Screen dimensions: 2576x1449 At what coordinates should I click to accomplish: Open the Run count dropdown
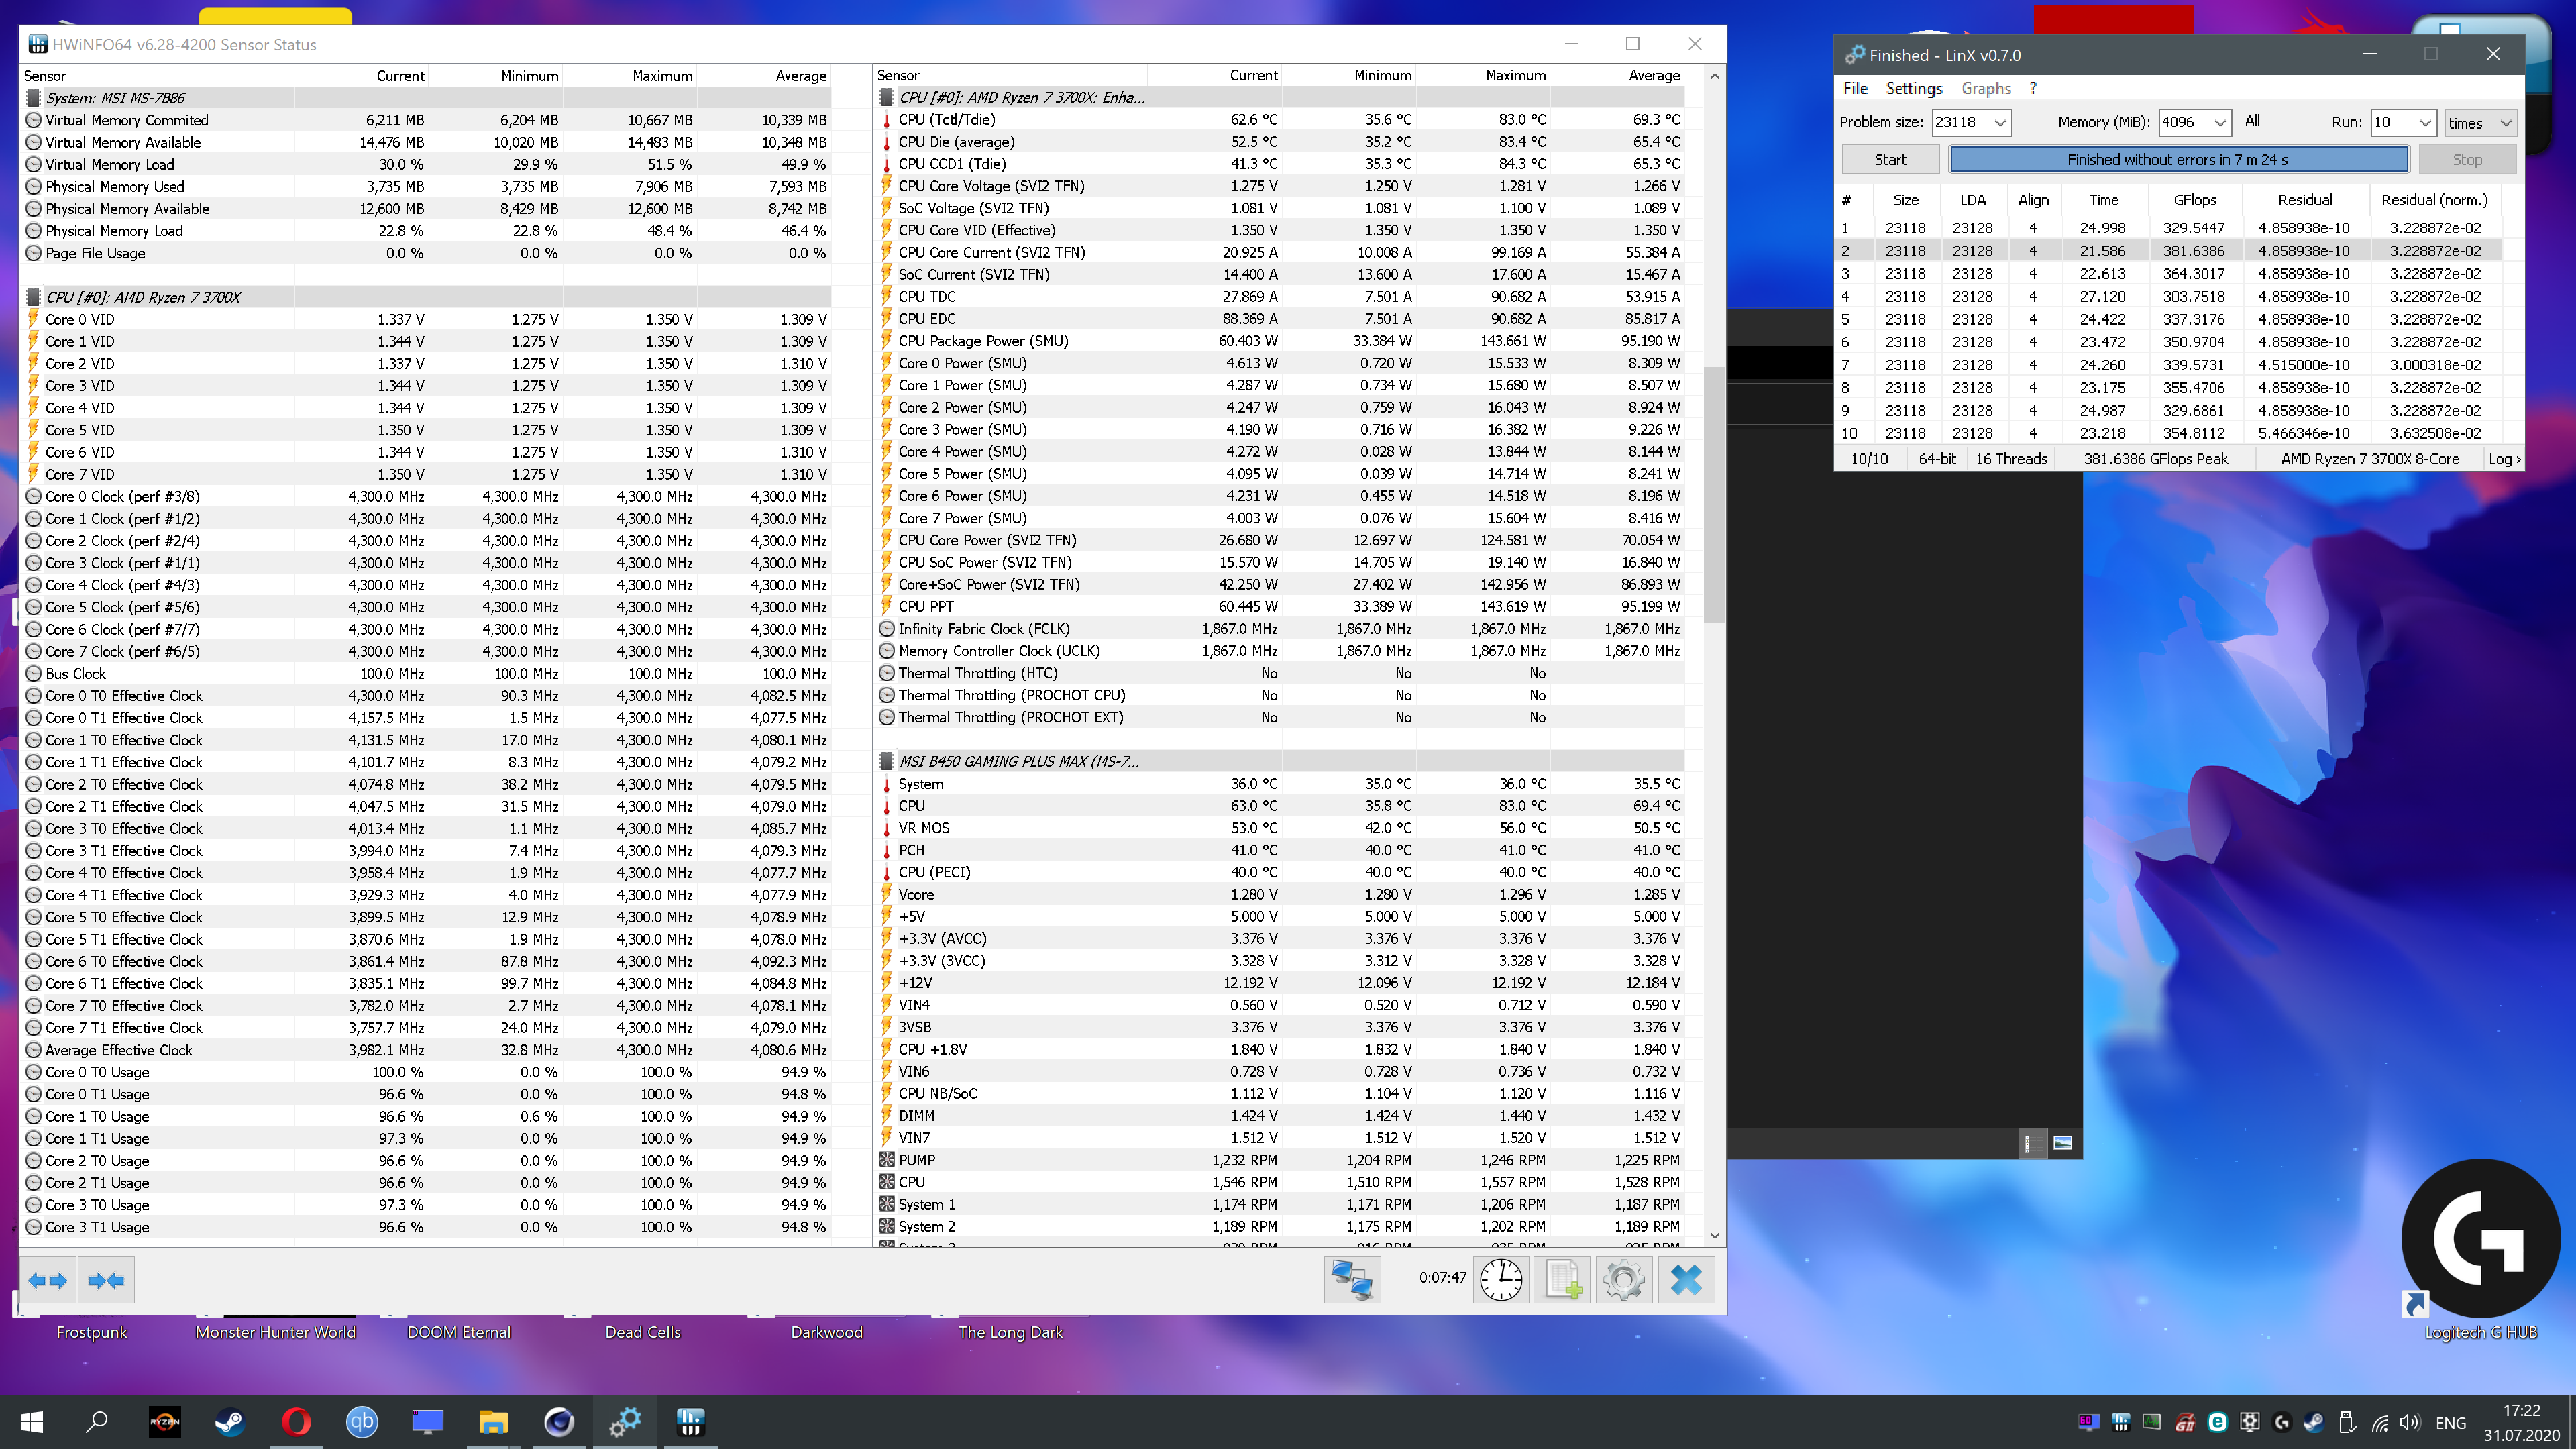2425,123
